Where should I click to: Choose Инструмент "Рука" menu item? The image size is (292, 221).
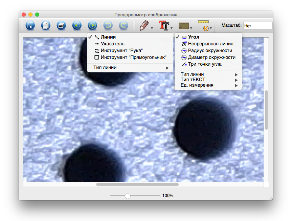pos(130,50)
